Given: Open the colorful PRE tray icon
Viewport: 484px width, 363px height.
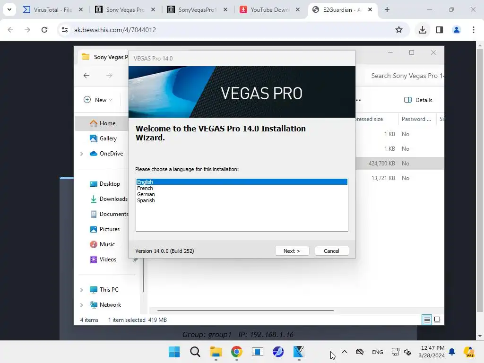Looking at the screenshot, I should (x=469, y=352).
